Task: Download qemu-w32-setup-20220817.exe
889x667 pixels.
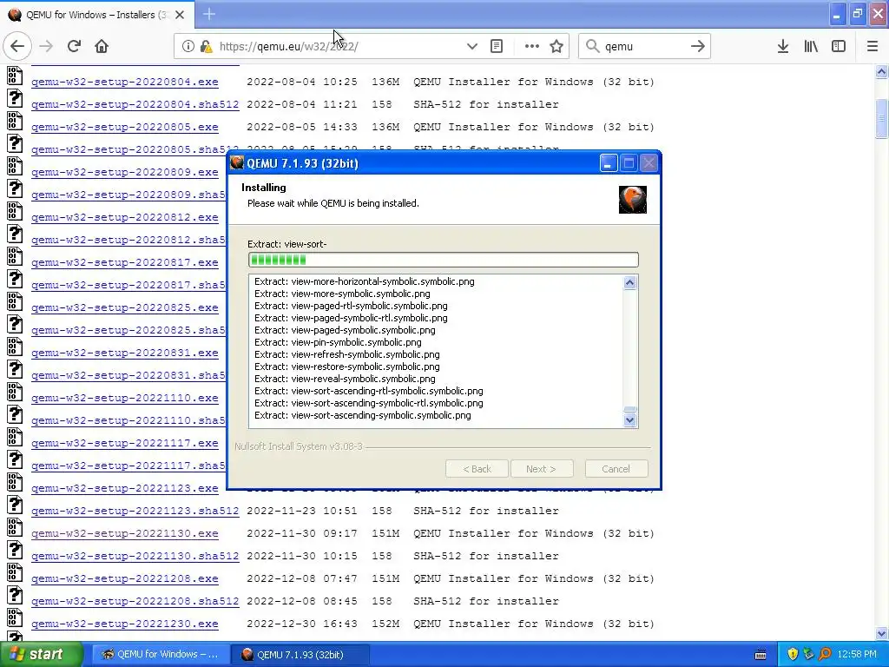Action: (125, 262)
